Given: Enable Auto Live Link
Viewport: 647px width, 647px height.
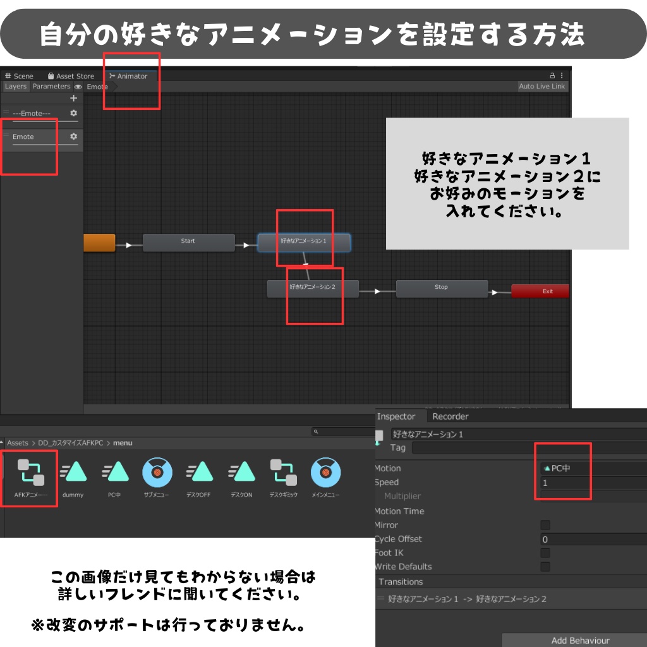Looking at the screenshot, I should tap(542, 87).
